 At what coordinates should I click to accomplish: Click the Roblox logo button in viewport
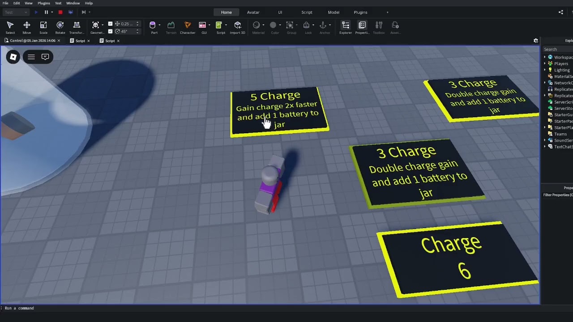click(13, 57)
